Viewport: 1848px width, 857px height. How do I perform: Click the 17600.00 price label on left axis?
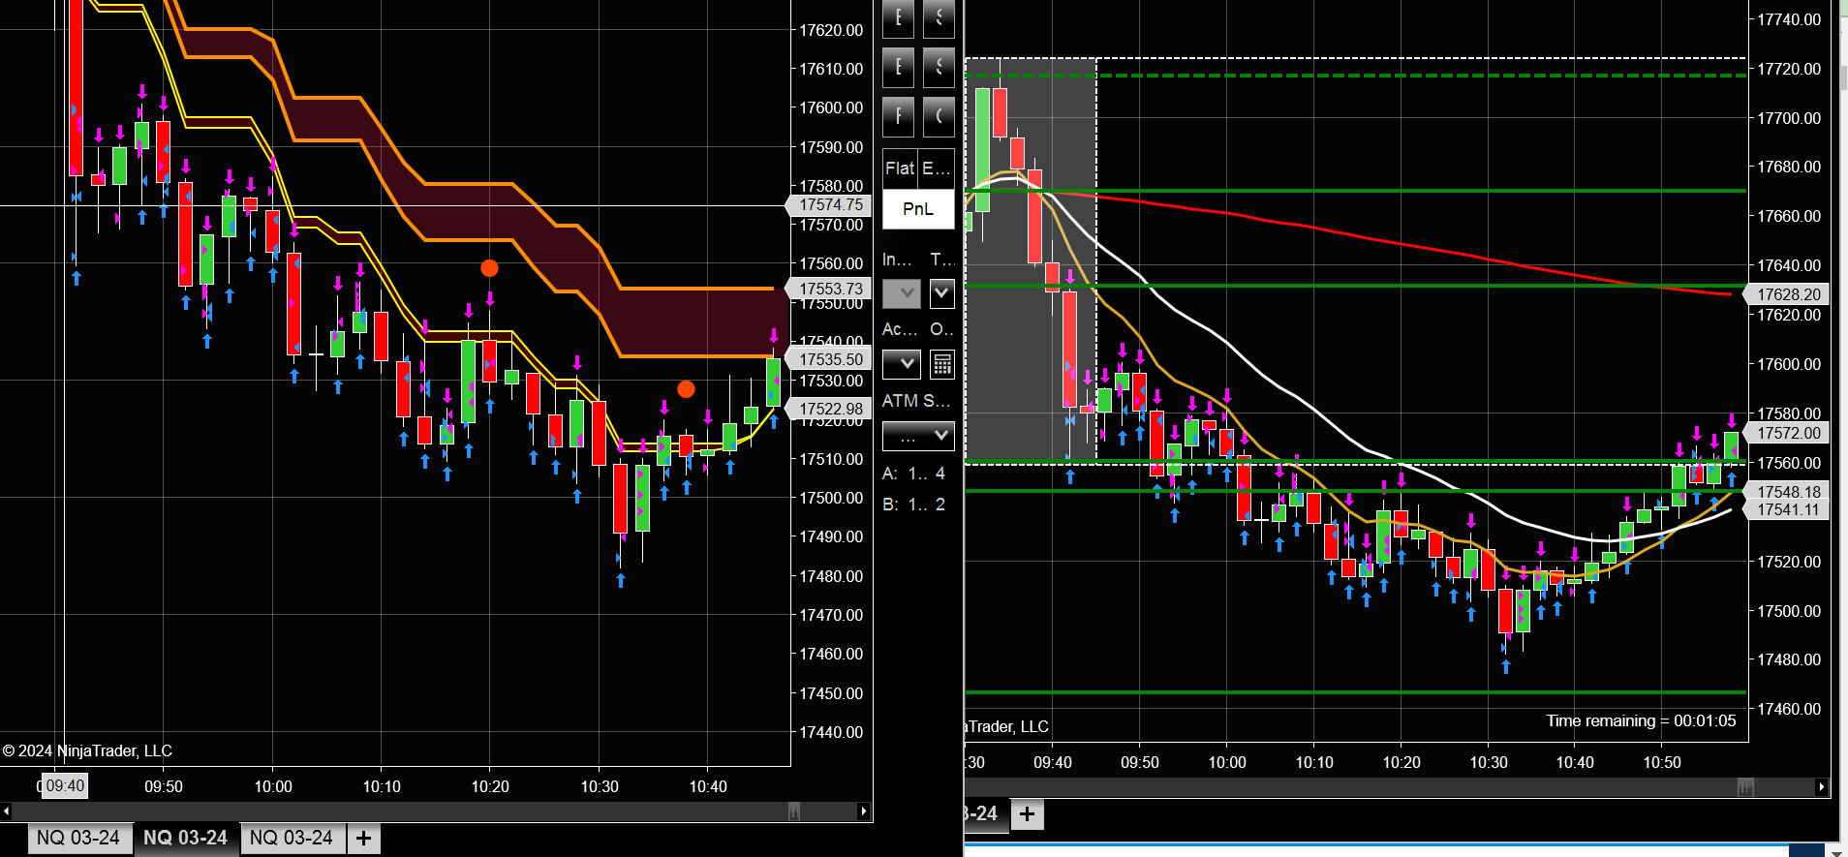pos(831,107)
